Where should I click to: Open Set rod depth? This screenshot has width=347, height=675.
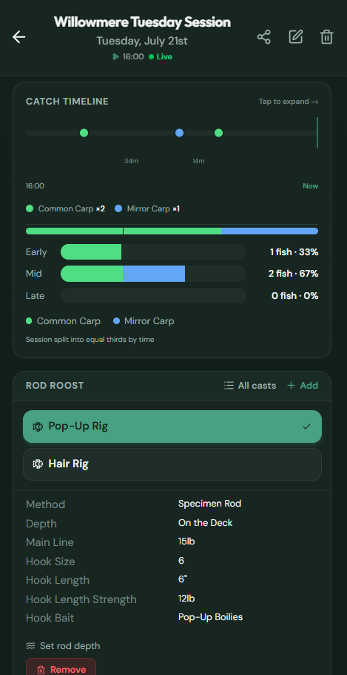pos(63,646)
